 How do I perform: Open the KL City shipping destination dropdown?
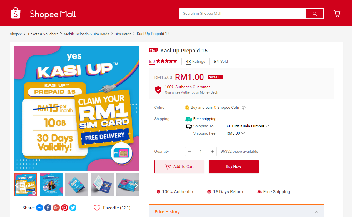(248, 126)
